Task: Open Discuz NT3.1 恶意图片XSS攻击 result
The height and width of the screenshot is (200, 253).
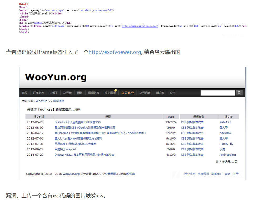Action: pyautogui.click(x=84, y=155)
